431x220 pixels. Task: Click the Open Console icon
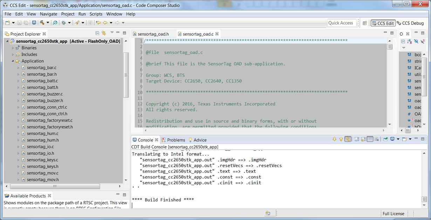404,139
